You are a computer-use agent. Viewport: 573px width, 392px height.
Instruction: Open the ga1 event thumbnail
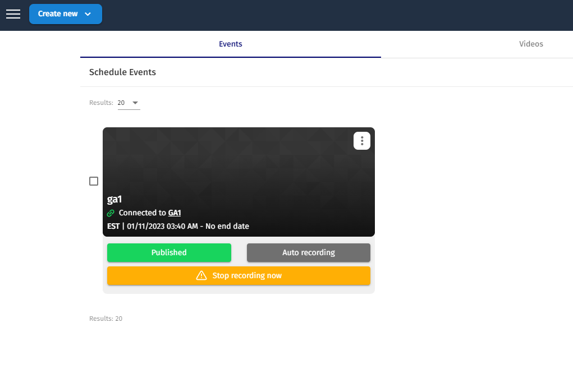[239, 163]
